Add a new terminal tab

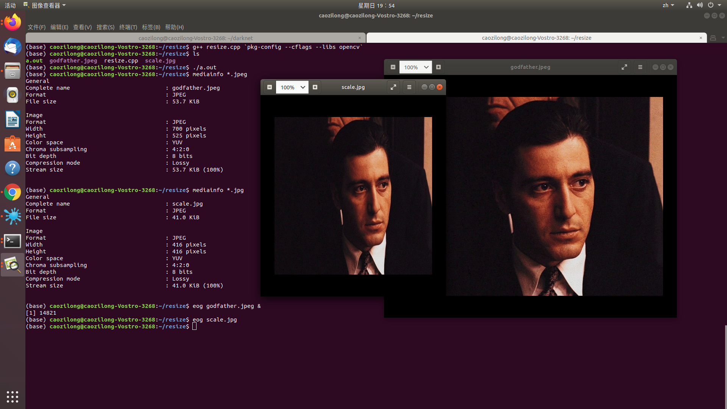713,38
